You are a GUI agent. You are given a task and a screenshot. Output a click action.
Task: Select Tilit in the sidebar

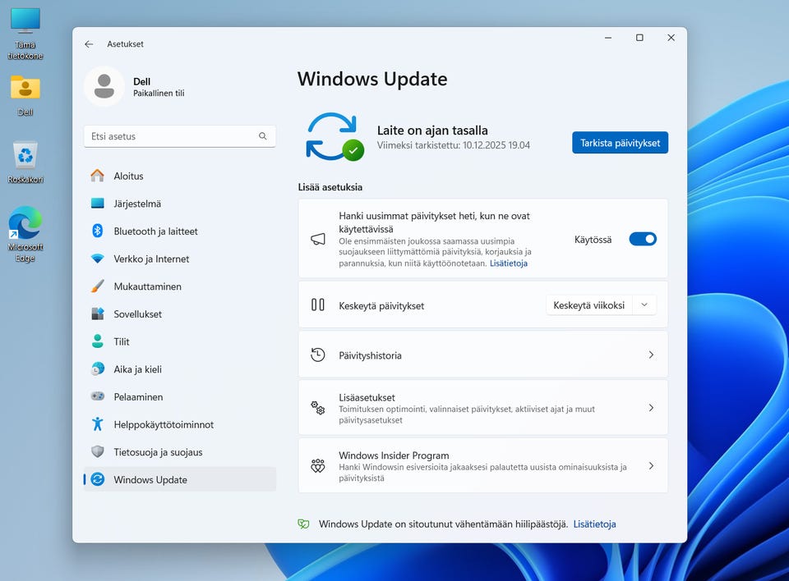[x=180, y=341]
